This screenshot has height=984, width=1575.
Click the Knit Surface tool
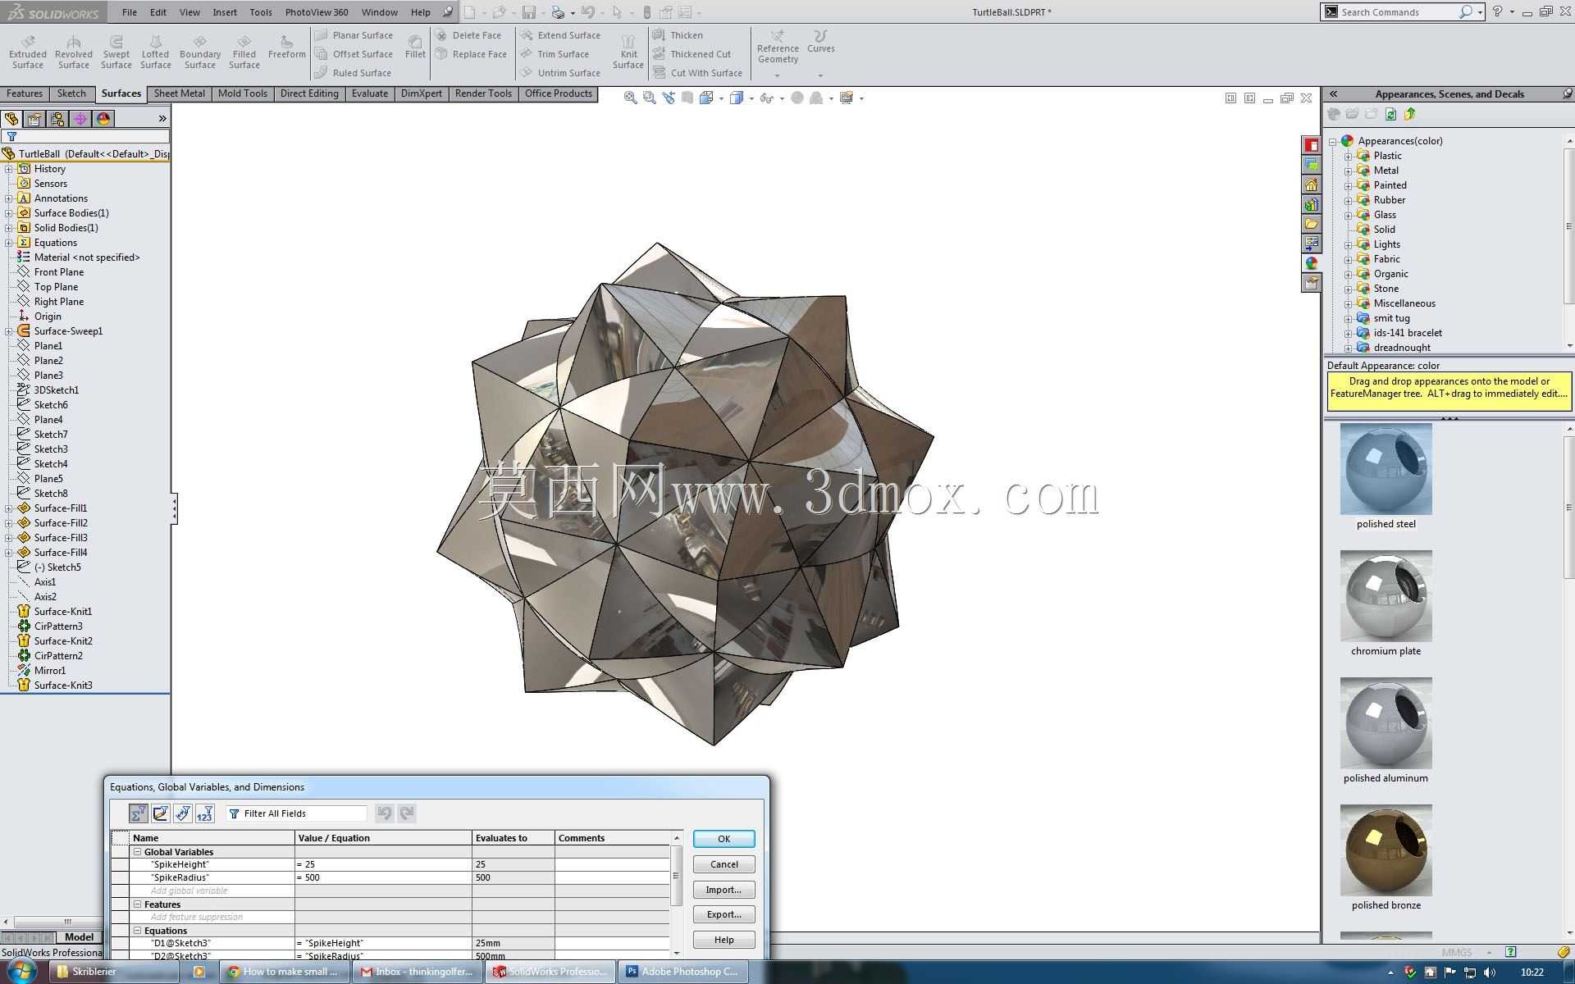pos(628,52)
